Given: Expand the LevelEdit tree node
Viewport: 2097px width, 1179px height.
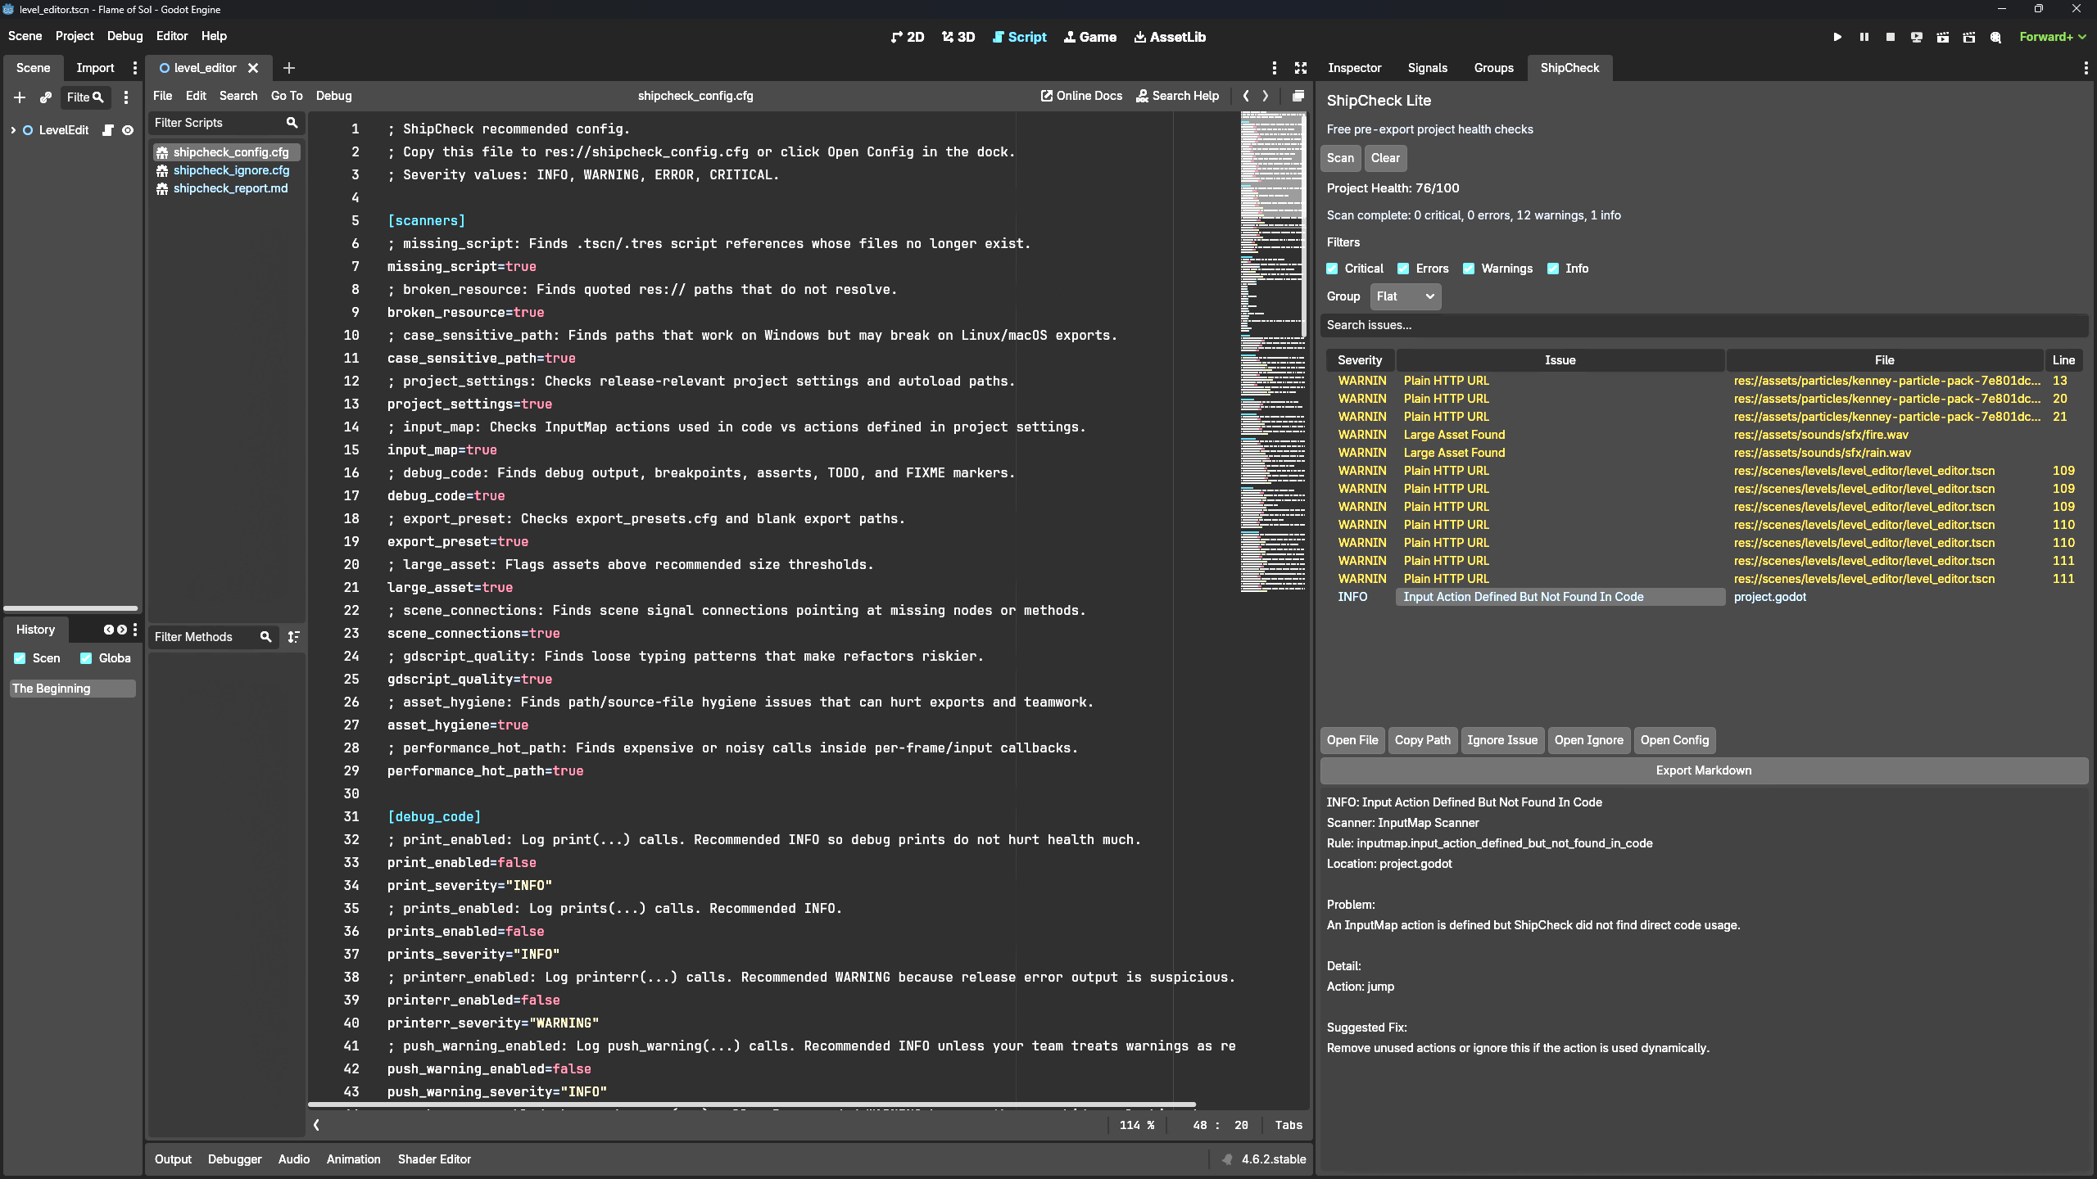Looking at the screenshot, I should pos(13,130).
